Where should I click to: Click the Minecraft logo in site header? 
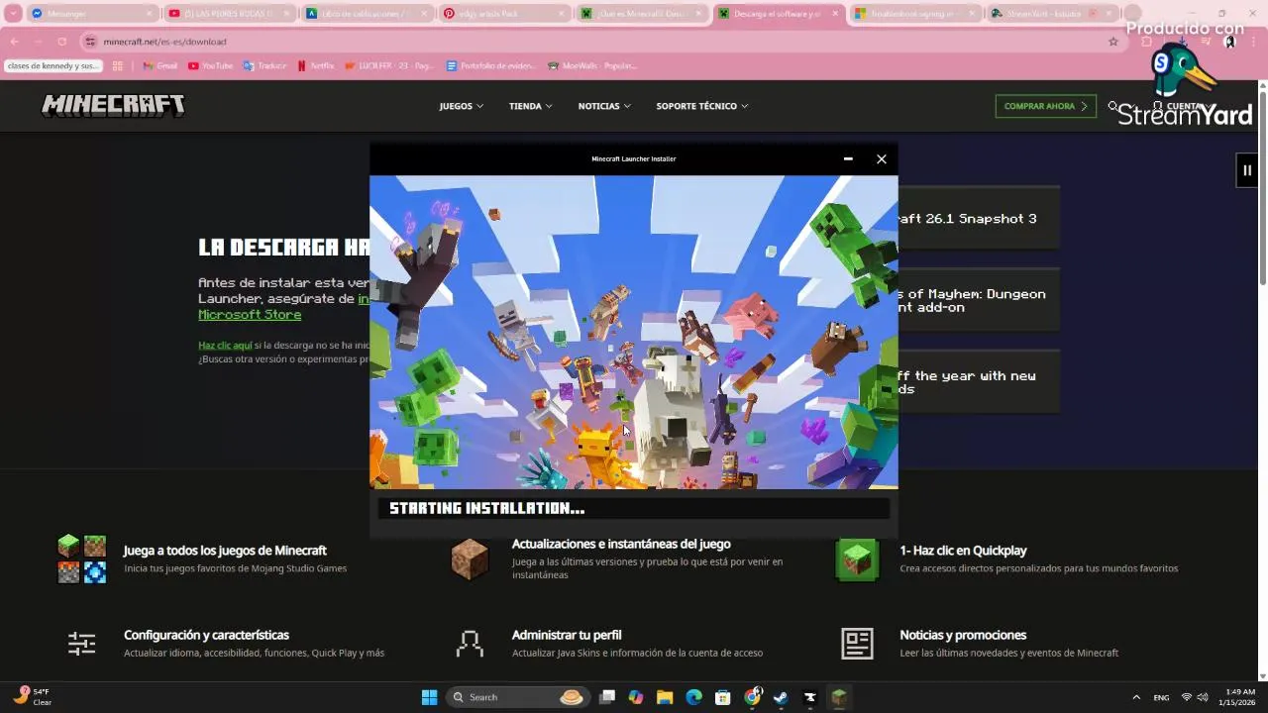(113, 106)
